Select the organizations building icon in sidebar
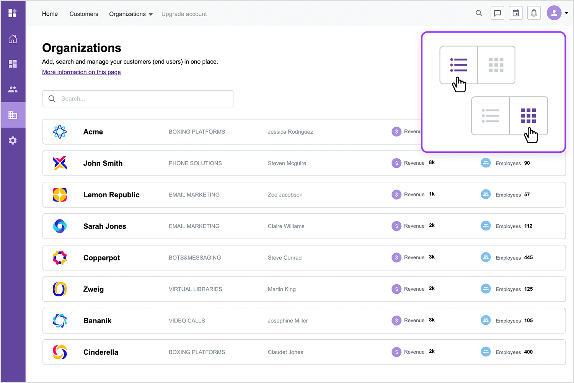The width and height of the screenshot is (574, 383). 13,115
